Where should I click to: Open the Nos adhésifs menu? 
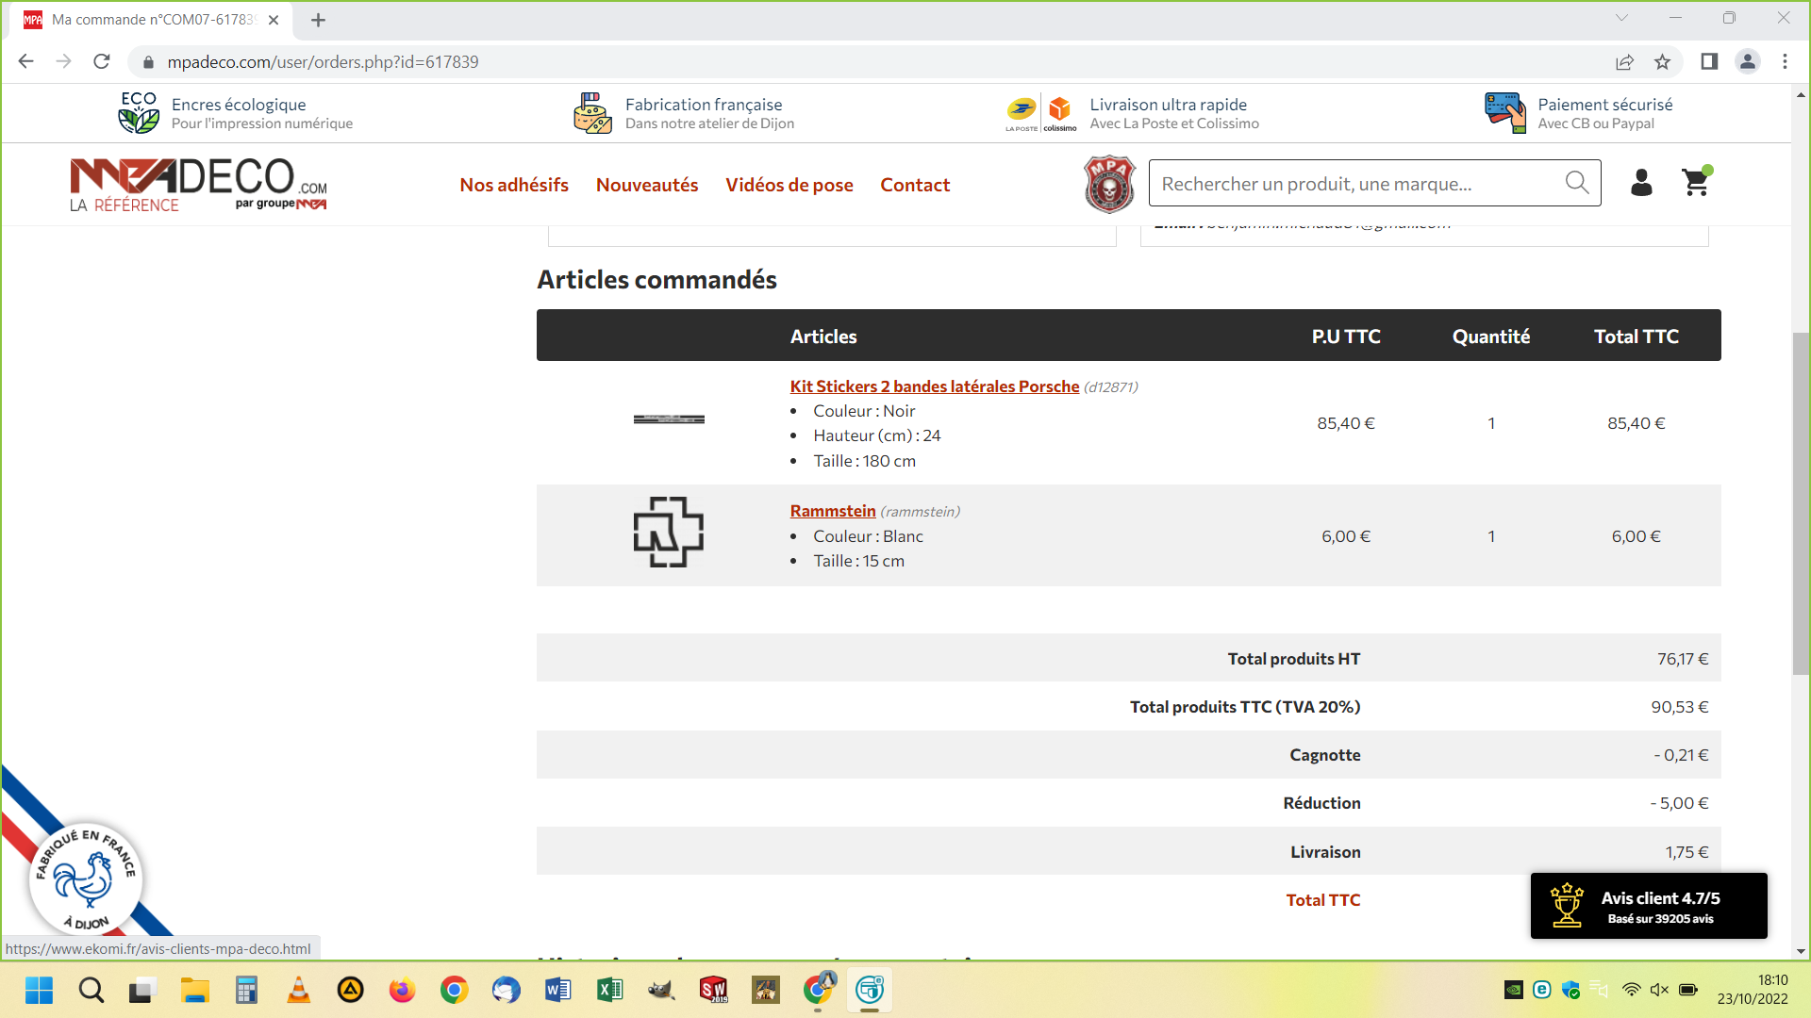point(514,185)
